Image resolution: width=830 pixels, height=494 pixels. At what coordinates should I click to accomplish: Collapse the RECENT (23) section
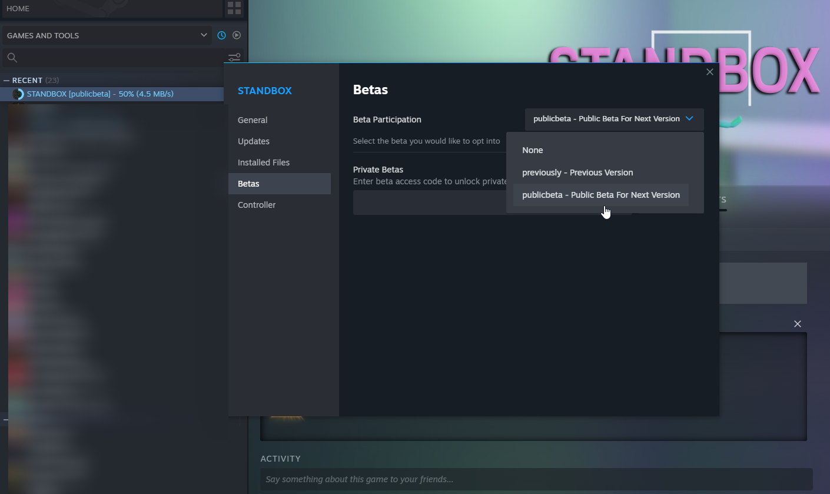[5, 80]
